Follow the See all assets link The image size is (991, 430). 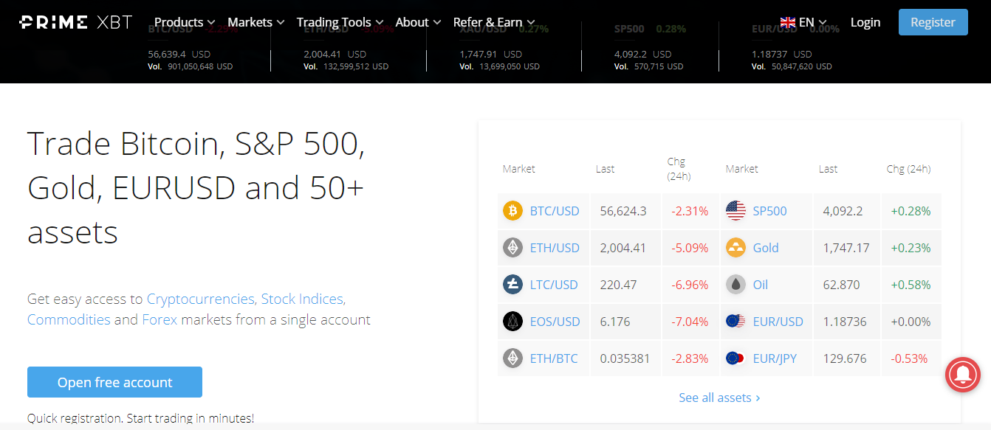719,398
